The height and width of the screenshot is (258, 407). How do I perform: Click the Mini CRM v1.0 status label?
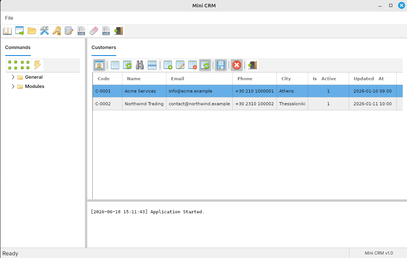379,253
